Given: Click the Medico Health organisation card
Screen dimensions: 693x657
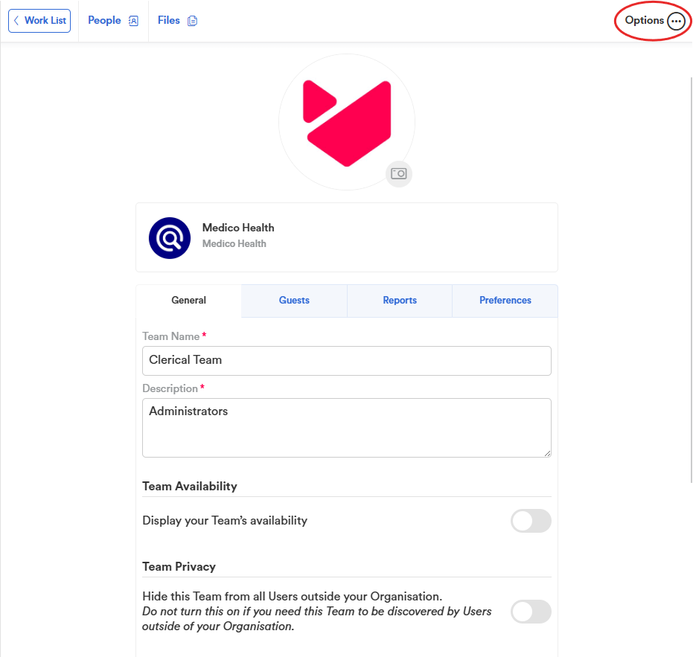Looking at the screenshot, I should [347, 237].
